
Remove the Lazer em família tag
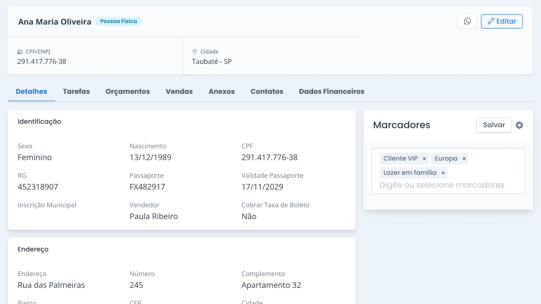pos(443,173)
